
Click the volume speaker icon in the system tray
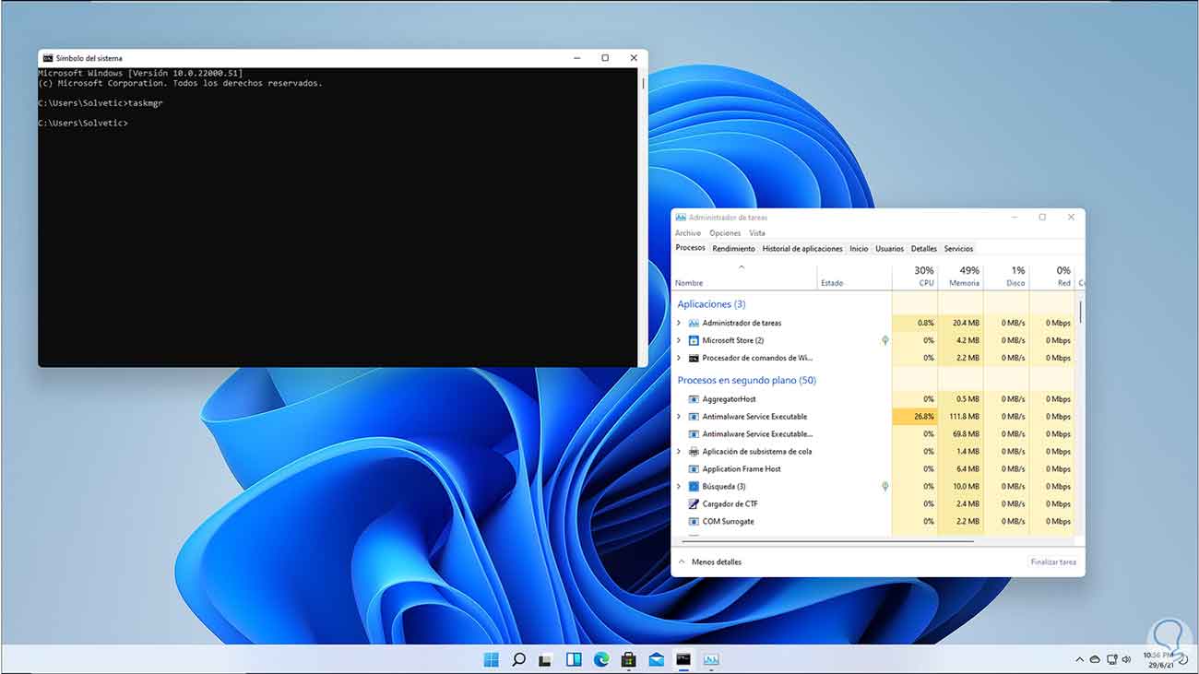(x=1126, y=659)
